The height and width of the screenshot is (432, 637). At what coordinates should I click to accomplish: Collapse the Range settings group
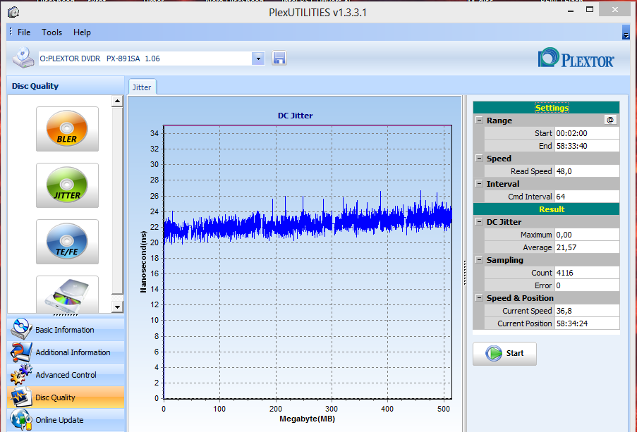coord(480,121)
